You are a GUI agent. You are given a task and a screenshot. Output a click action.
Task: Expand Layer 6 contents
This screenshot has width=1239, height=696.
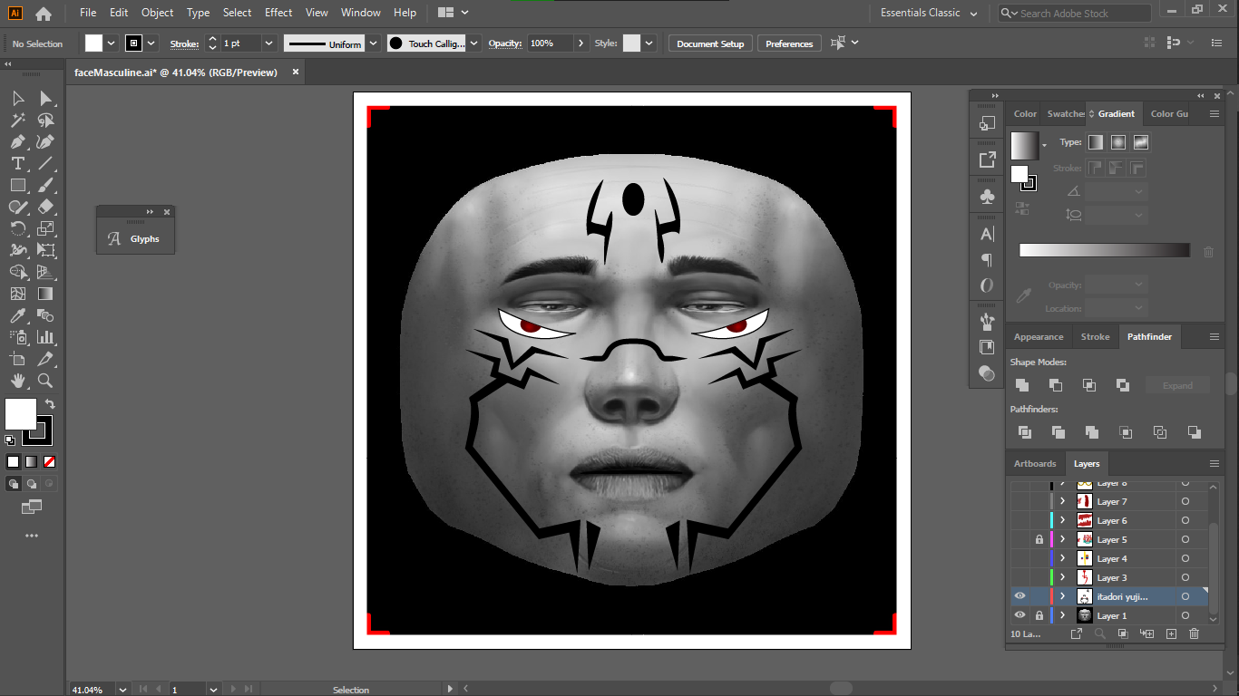click(x=1062, y=520)
